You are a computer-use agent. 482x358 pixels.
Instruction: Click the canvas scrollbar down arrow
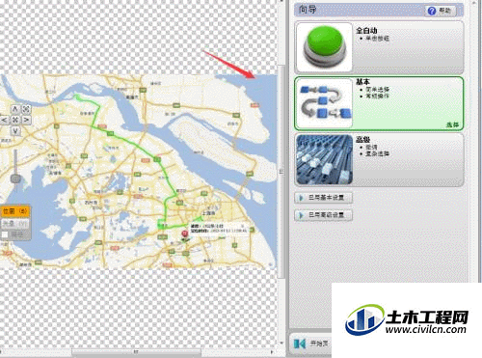(x=281, y=344)
